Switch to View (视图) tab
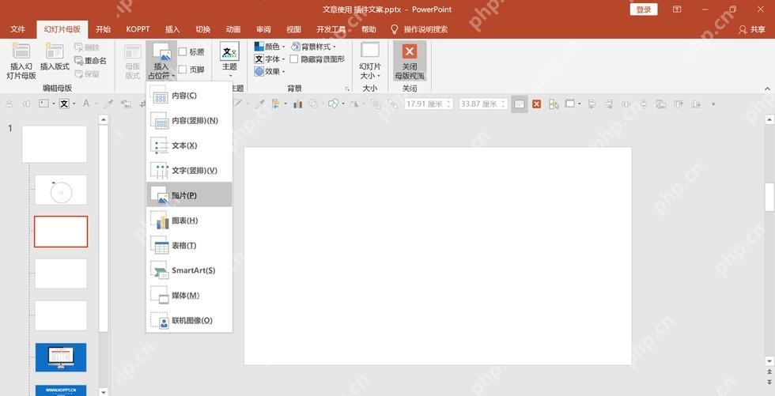Viewport: 775px width, 396px height. point(294,29)
